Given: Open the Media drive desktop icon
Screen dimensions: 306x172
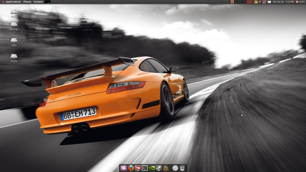Looking at the screenshot, I should (x=14, y=58).
